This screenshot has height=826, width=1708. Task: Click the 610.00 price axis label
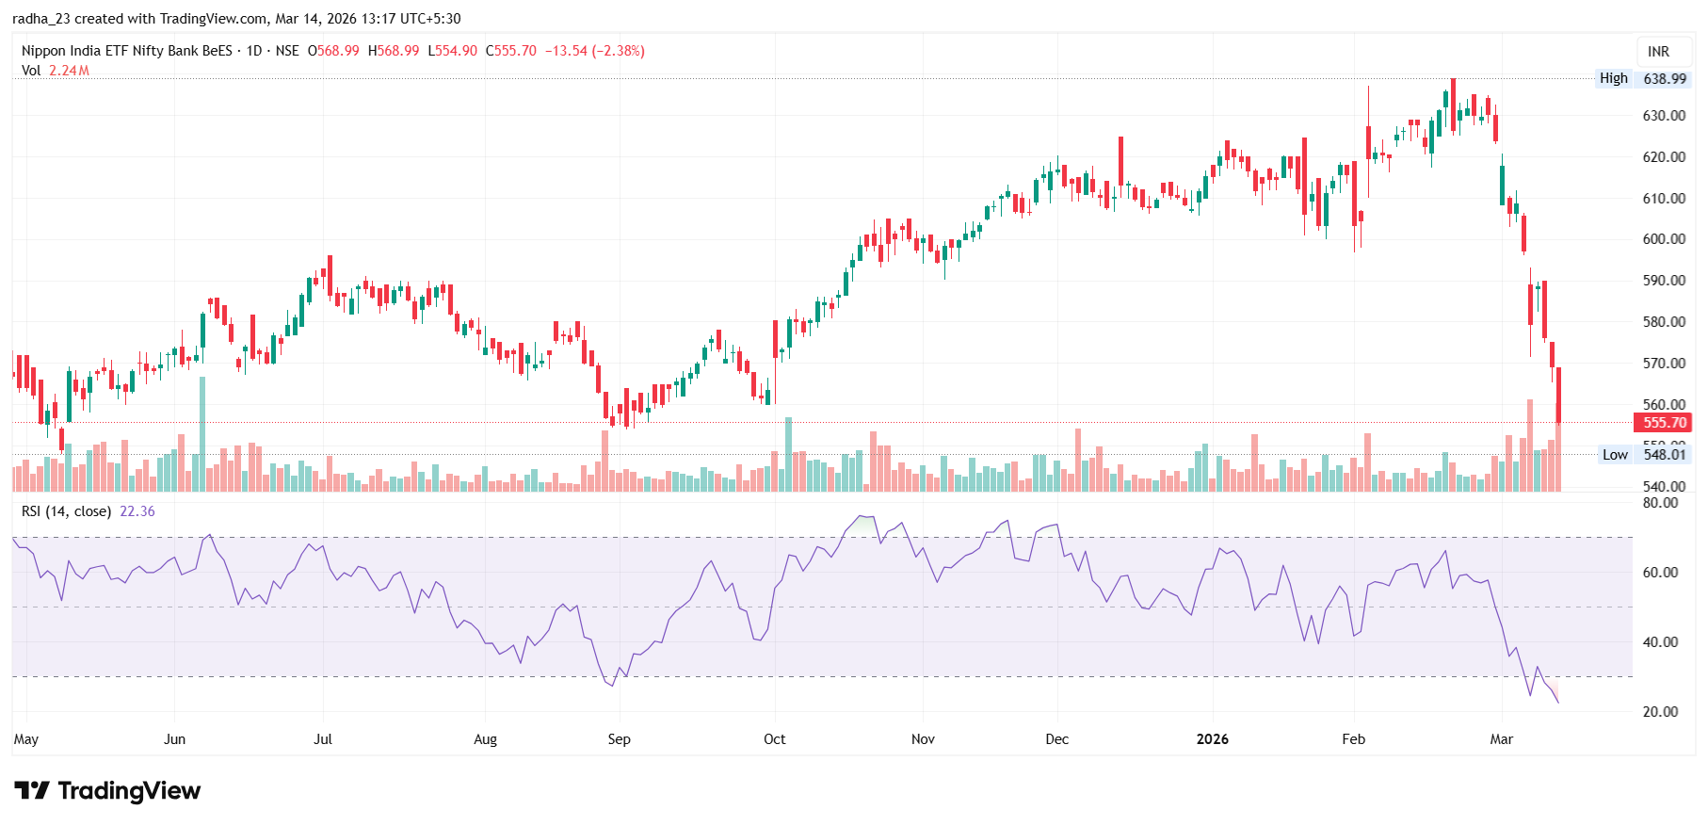click(x=1665, y=199)
